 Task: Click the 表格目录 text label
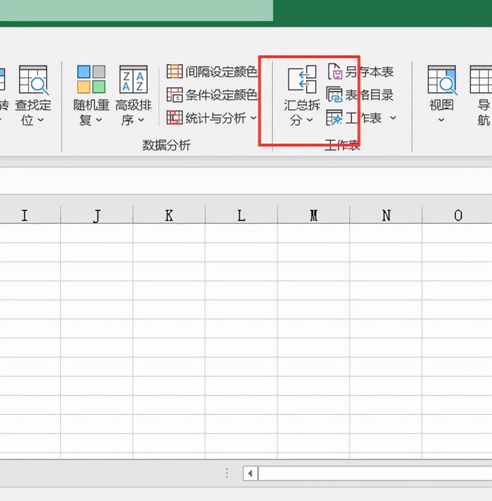pos(369,95)
